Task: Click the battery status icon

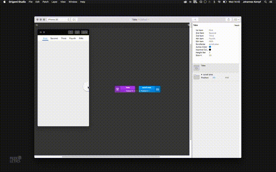Action: tap(225, 2)
